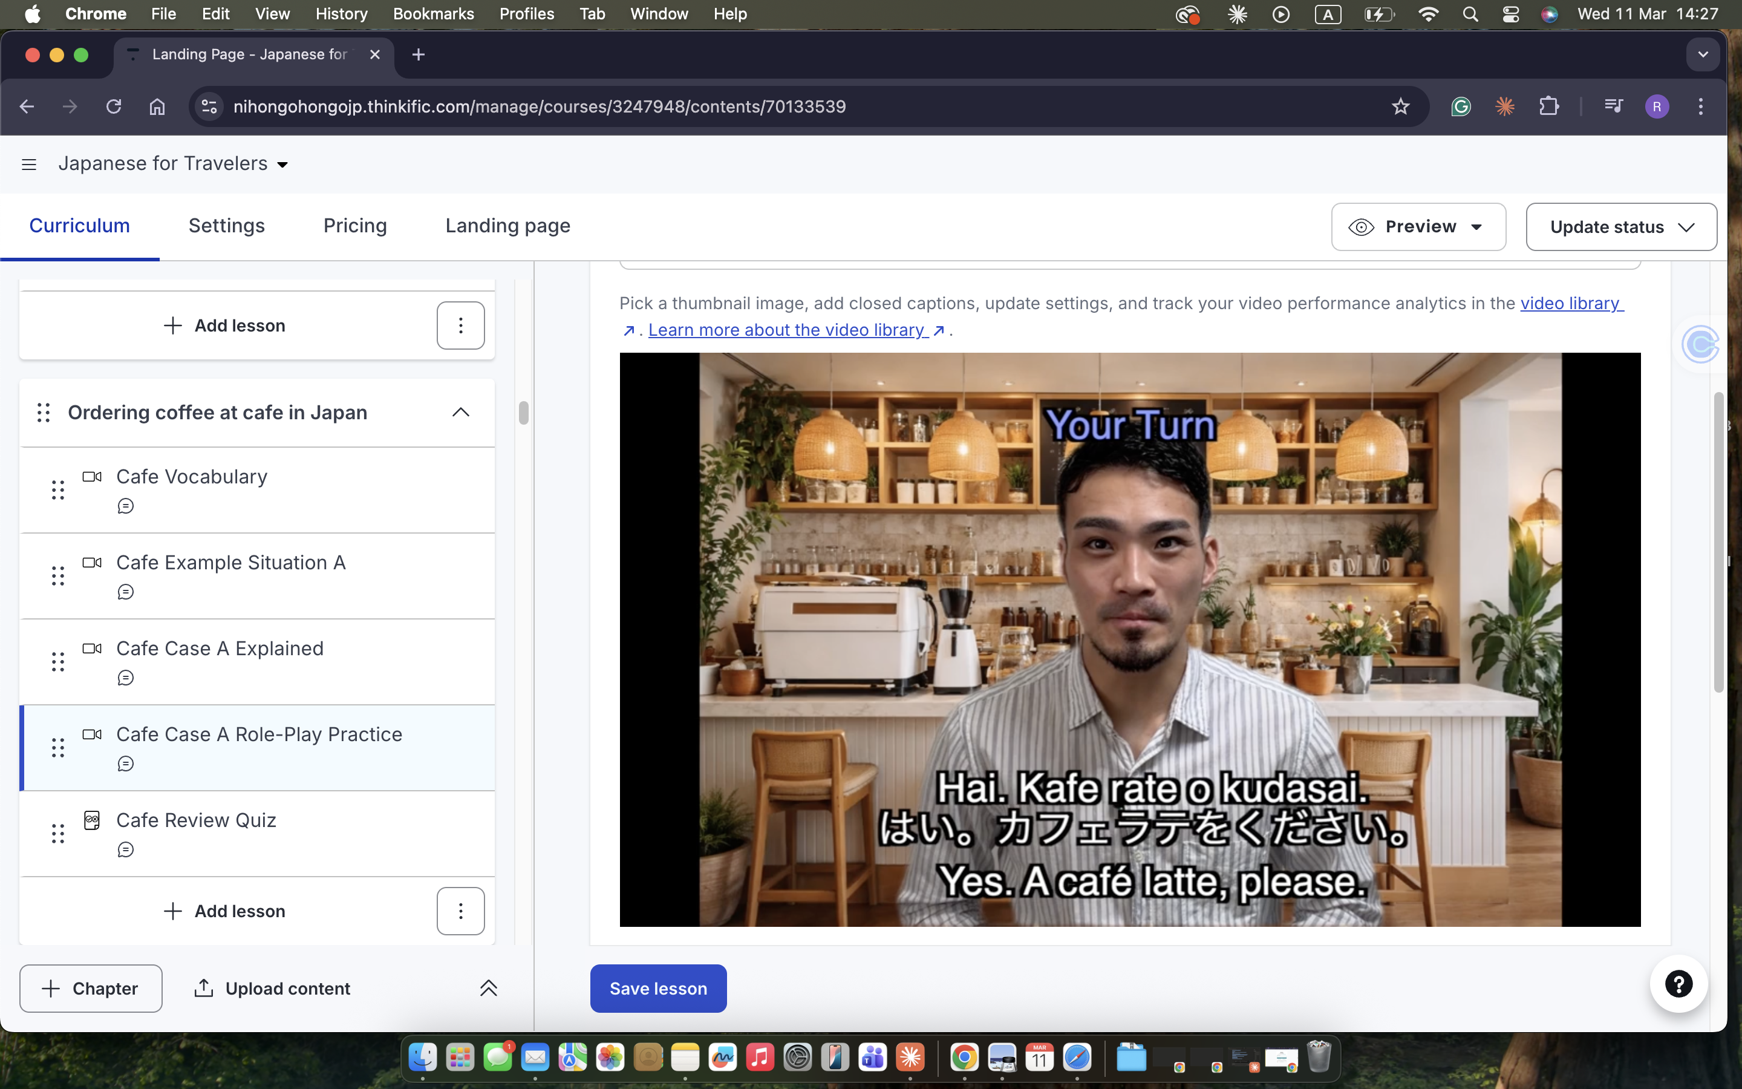The width and height of the screenshot is (1742, 1089).
Task: Click the back navigation arrow
Action: [x=27, y=106]
